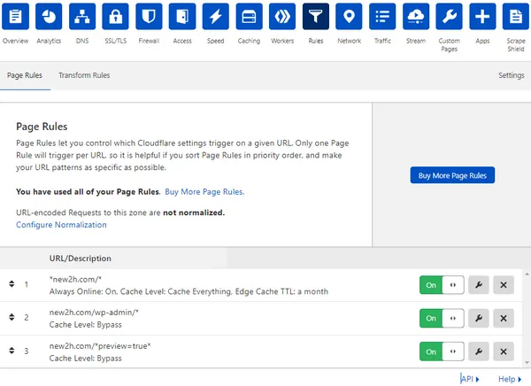Go to the DNS section icon
Viewport: 531px width, 386px height.
click(x=82, y=16)
